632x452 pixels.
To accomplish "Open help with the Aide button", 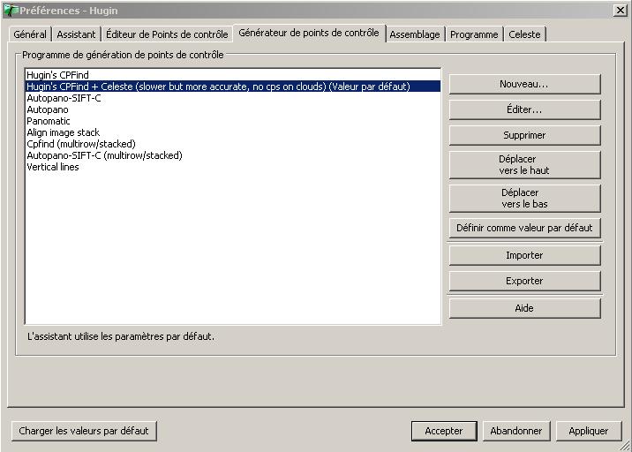I will (x=524, y=308).
